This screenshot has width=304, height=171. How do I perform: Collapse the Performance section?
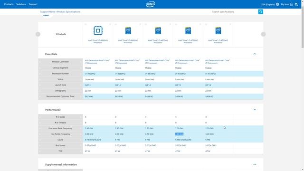255,110
